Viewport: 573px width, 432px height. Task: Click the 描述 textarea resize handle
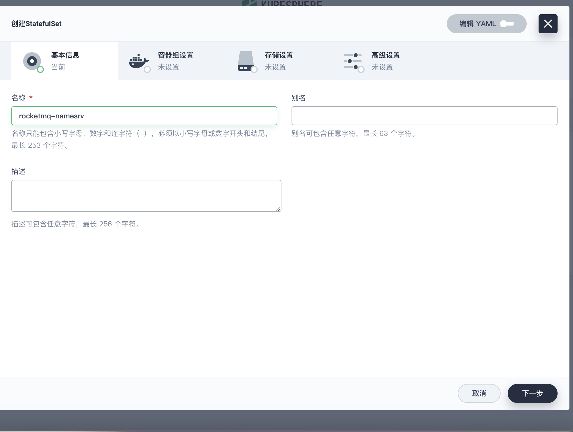tap(278, 209)
